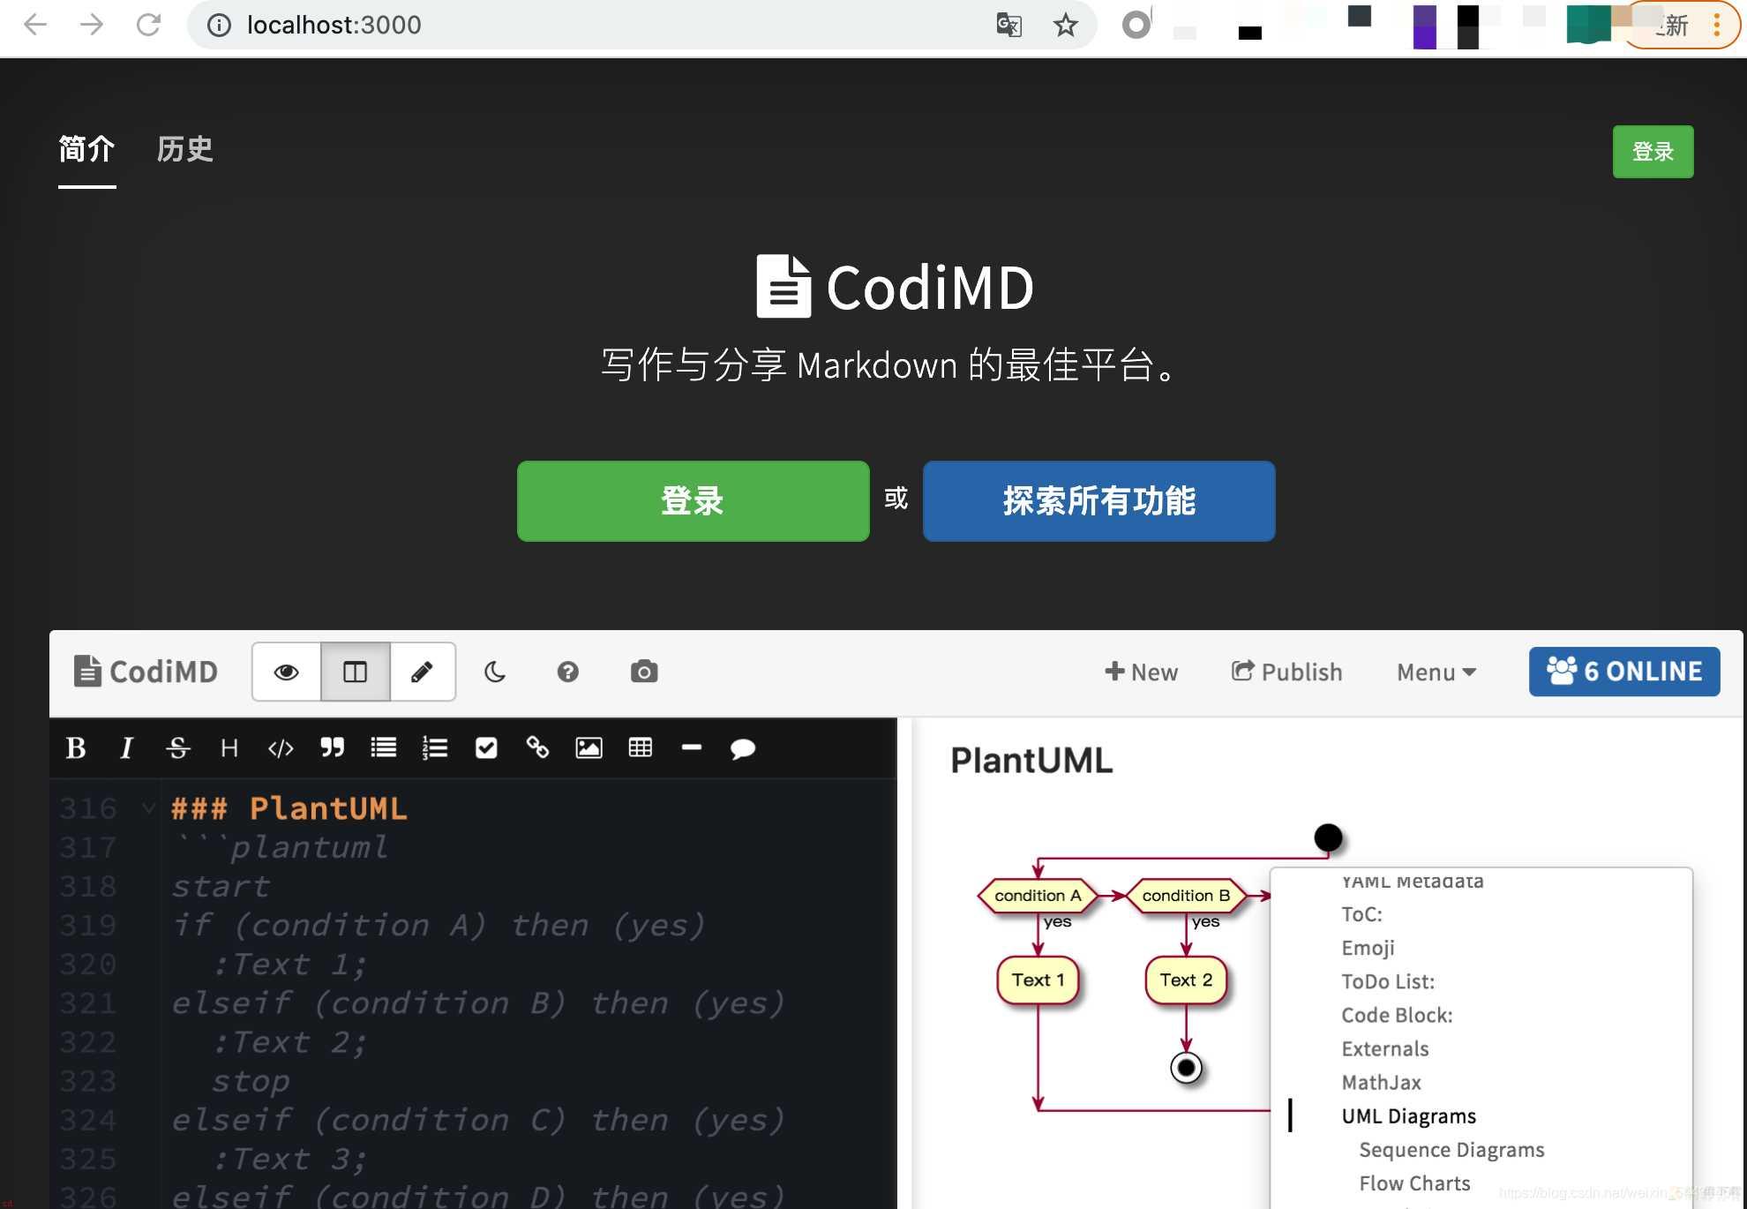The height and width of the screenshot is (1209, 1747).
Task: Open the Menu dropdown
Action: point(1436,672)
